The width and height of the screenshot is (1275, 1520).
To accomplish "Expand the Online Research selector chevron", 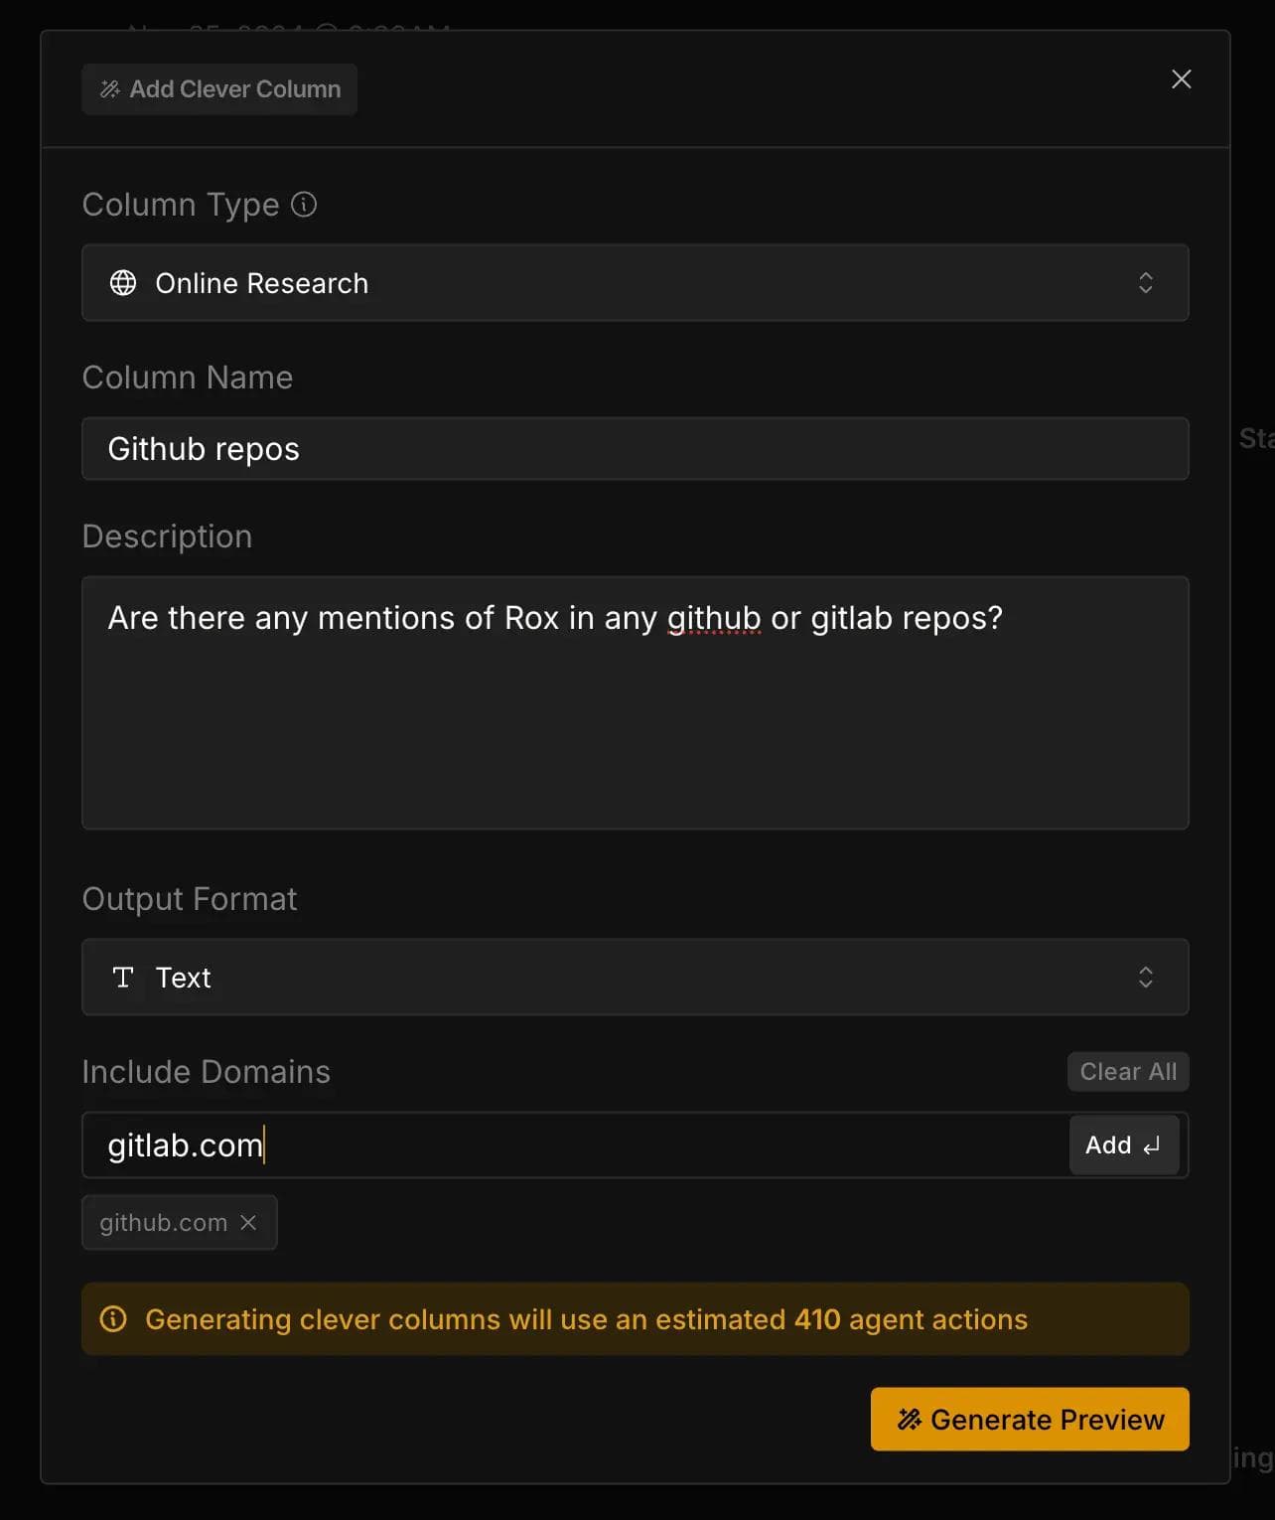I will click(1146, 283).
